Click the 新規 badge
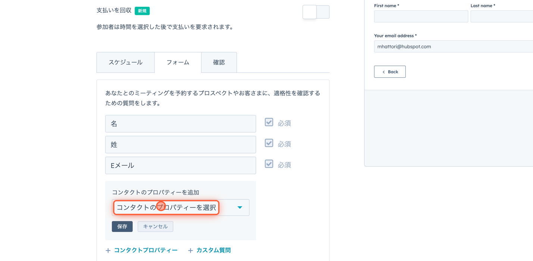Image resolution: width=533 pixels, height=261 pixels. (x=142, y=11)
